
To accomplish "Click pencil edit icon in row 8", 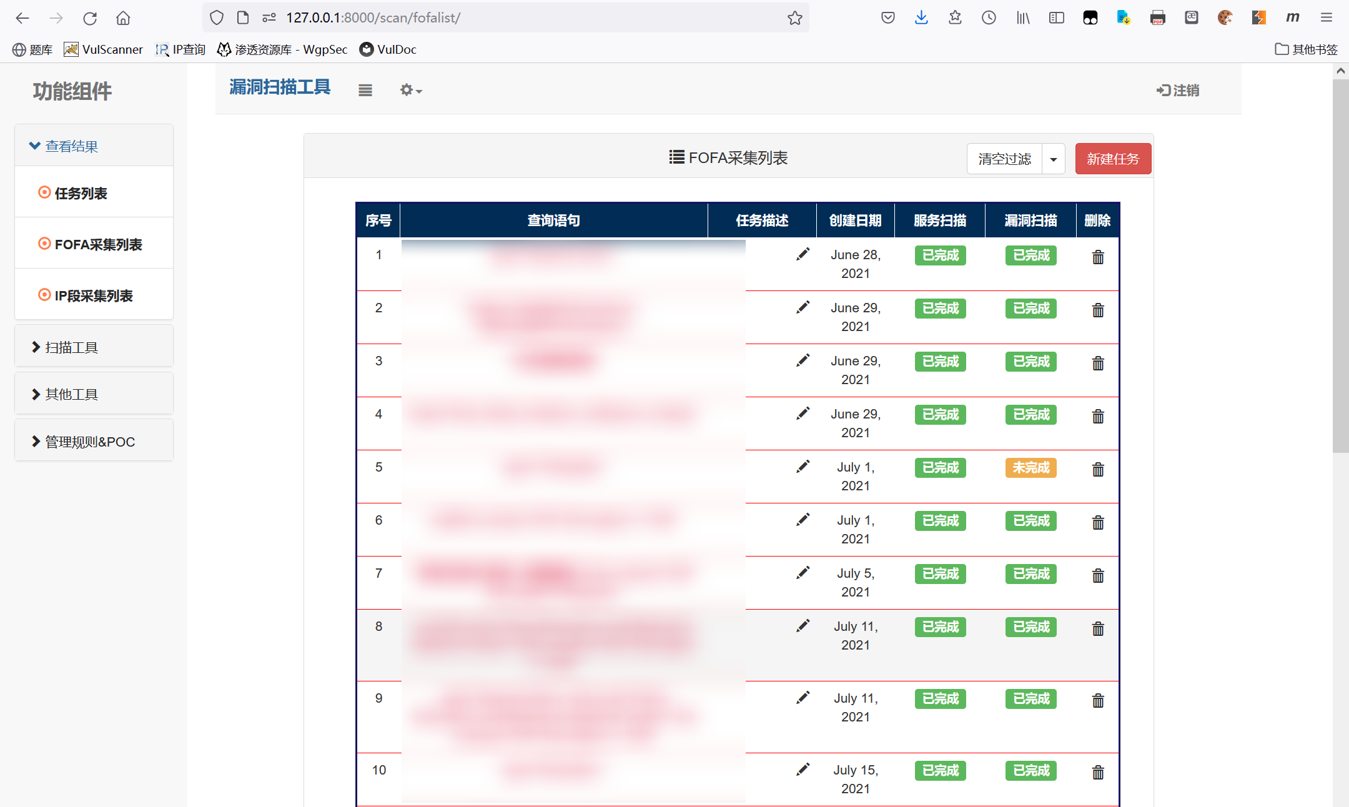I will pos(803,626).
